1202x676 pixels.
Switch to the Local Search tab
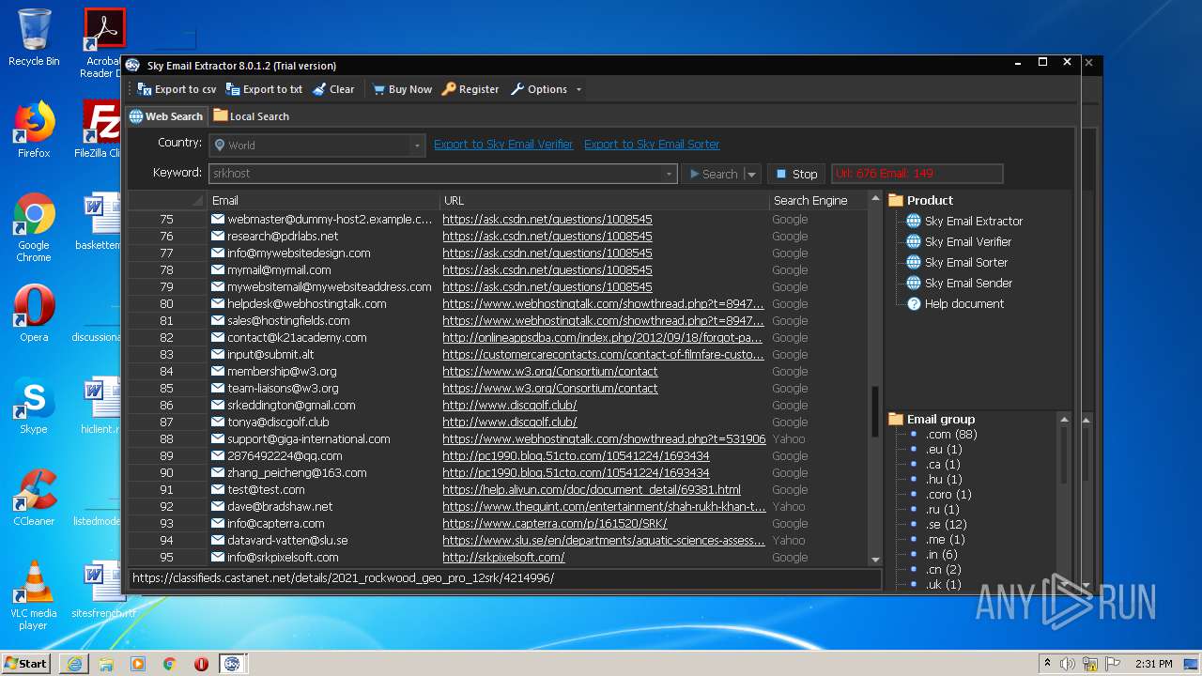pyautogui.click(x=251, y=116)
